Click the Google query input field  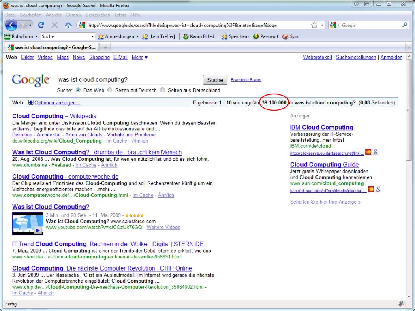pyautogui.click(x=128, y=80)
